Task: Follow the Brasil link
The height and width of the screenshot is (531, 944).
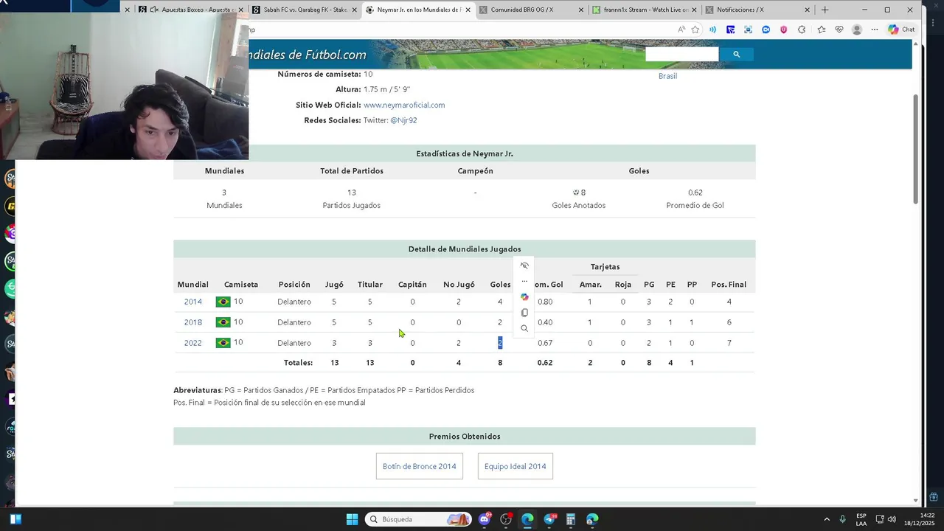Action: click(x=667, y=76)
